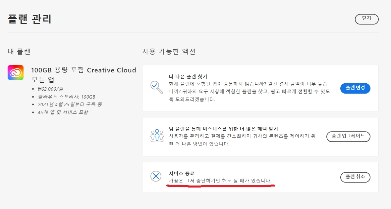Click the 팀 플랜을 통해 비즈니스를 title
Image resolution: width=391 pixels, height=209 pixels.
pyautogui.click(x=223, y=129)
